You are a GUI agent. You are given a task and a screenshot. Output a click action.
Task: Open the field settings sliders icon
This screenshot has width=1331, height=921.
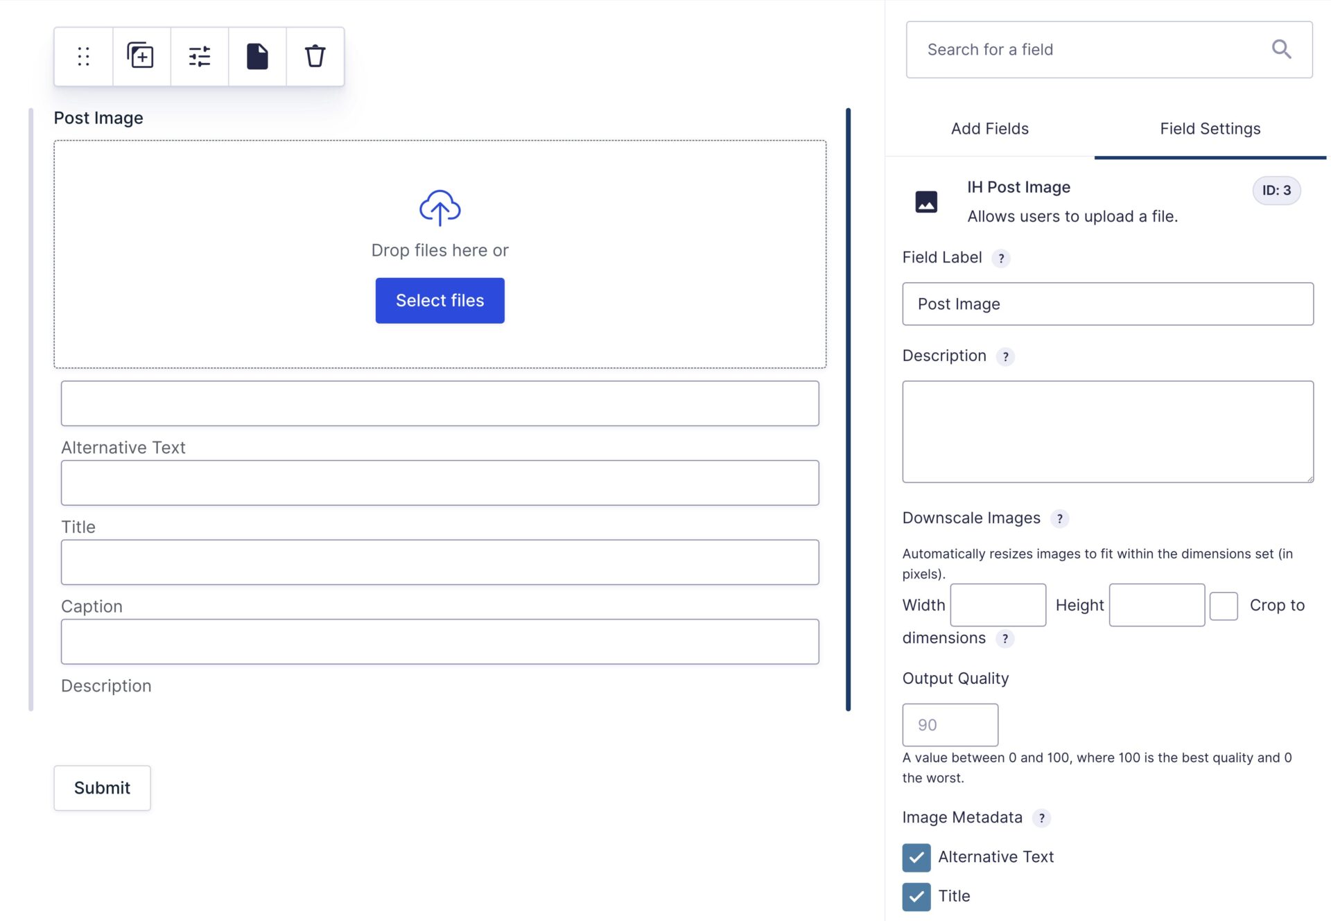pyautogui.click(x=199, y=56)
